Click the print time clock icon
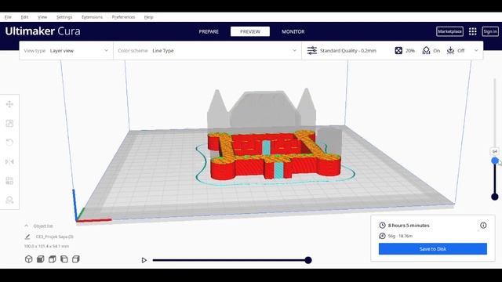The width and height of the screenshot is (502, 282). coord(382,226)
